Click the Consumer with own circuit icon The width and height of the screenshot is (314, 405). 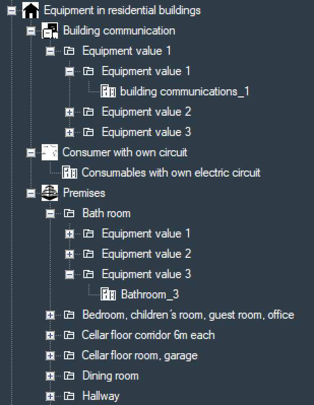(50, 152)
